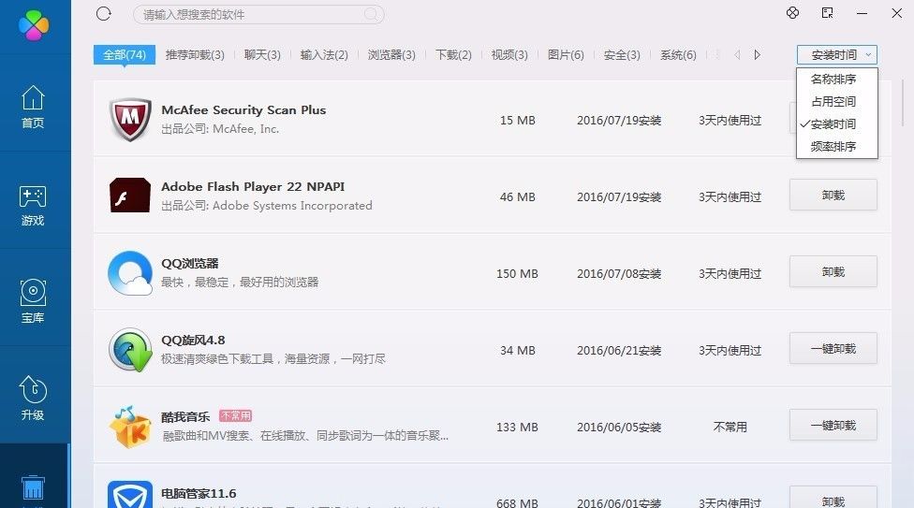Select the checked 安装时间 menu option
The height and width of the screenshot is (508, 914).
(x=833, y=124)
